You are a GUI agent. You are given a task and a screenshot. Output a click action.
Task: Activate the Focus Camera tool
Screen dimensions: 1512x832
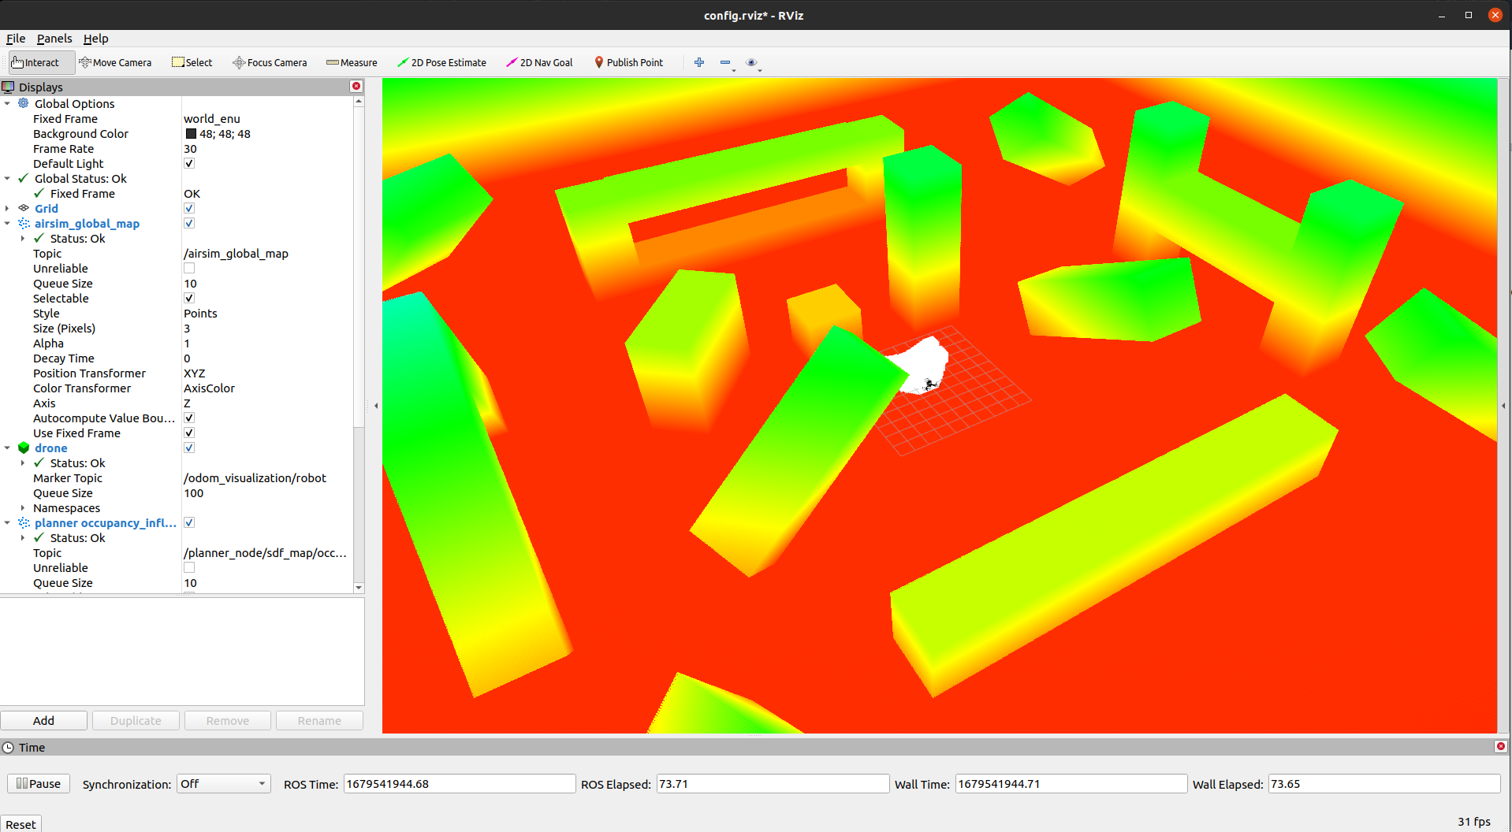(270, 62)
